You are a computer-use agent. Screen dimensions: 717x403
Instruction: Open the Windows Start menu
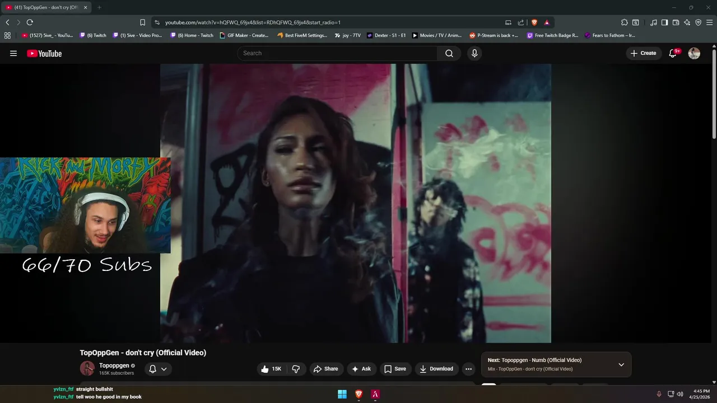342,394
